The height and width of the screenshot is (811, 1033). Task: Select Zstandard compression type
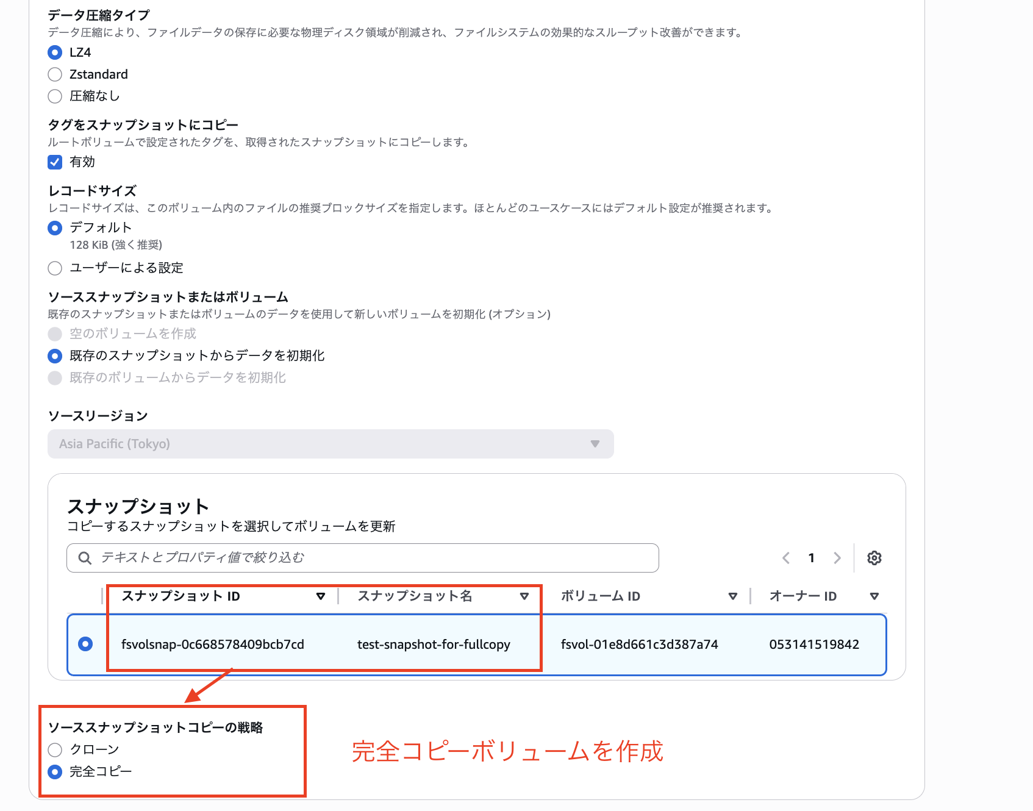55,74
